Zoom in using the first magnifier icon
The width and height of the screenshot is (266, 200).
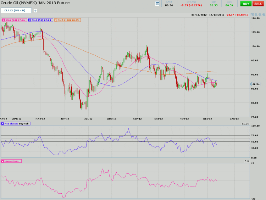coord(256,15)
